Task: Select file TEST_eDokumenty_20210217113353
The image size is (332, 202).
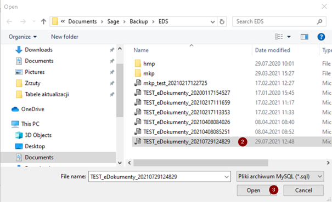Action: pos(187,112)
